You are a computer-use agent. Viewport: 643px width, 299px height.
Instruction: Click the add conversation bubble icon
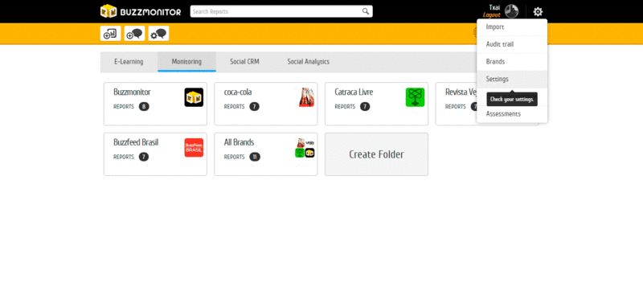coord(134,34)
